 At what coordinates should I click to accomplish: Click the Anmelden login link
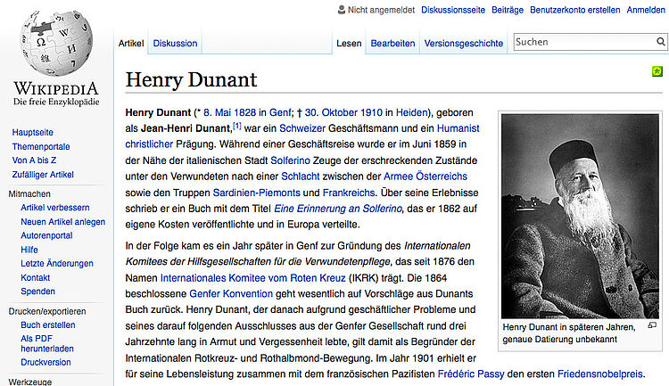[x=646, y=10]
